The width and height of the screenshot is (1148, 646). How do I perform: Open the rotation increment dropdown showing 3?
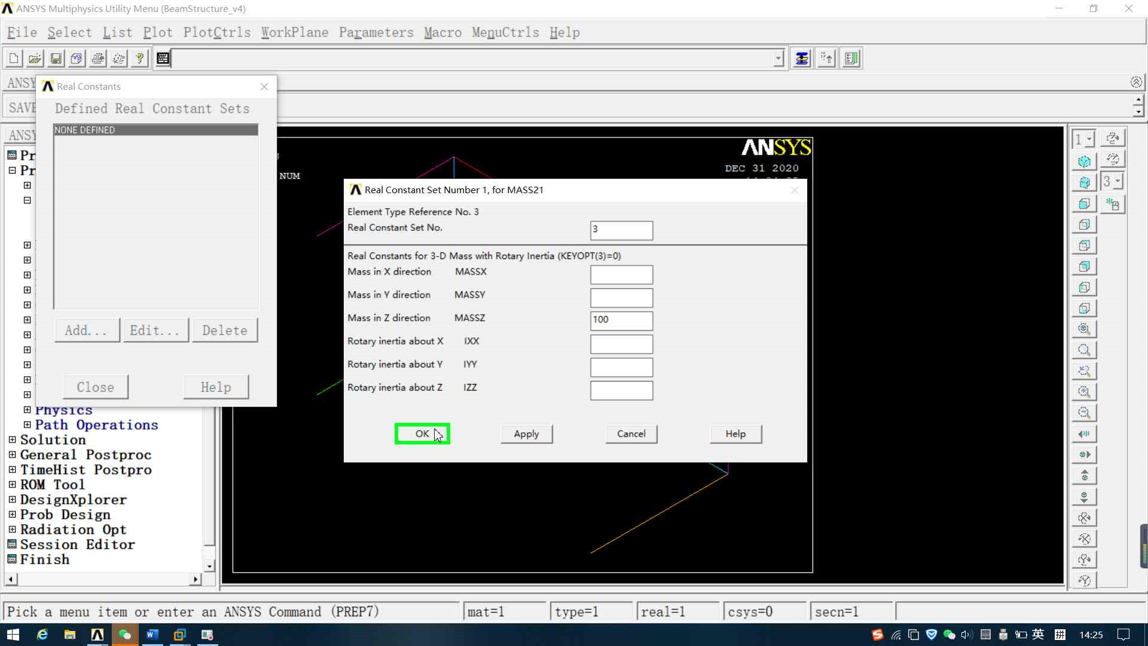(x=1118, y=181)
